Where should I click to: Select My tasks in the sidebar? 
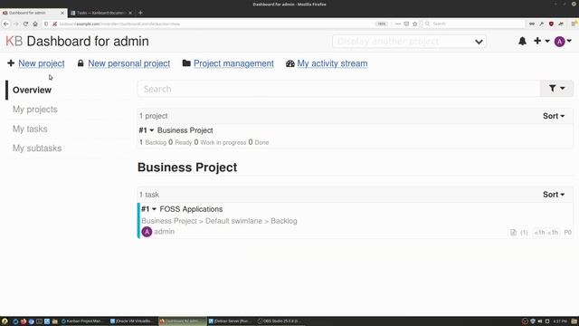coord(30,129)
